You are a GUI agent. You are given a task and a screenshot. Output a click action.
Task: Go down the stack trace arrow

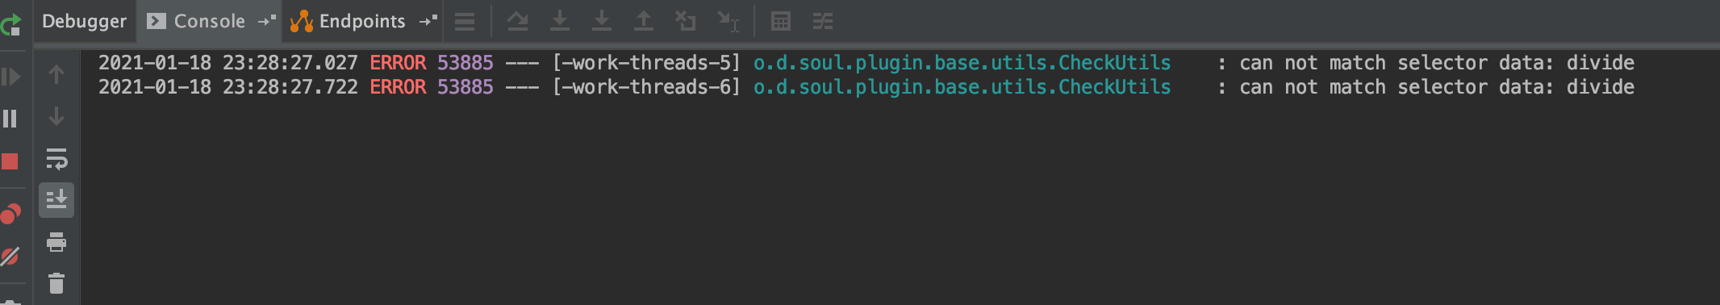56,117
